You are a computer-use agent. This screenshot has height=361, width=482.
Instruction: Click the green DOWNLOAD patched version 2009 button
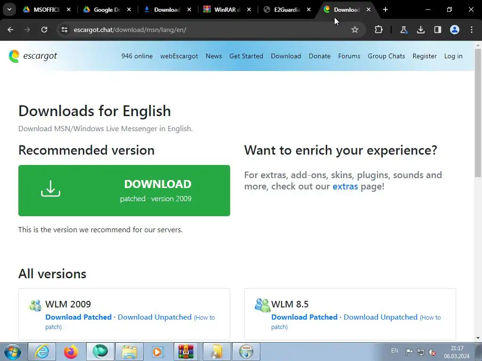(x=124, y=191)
